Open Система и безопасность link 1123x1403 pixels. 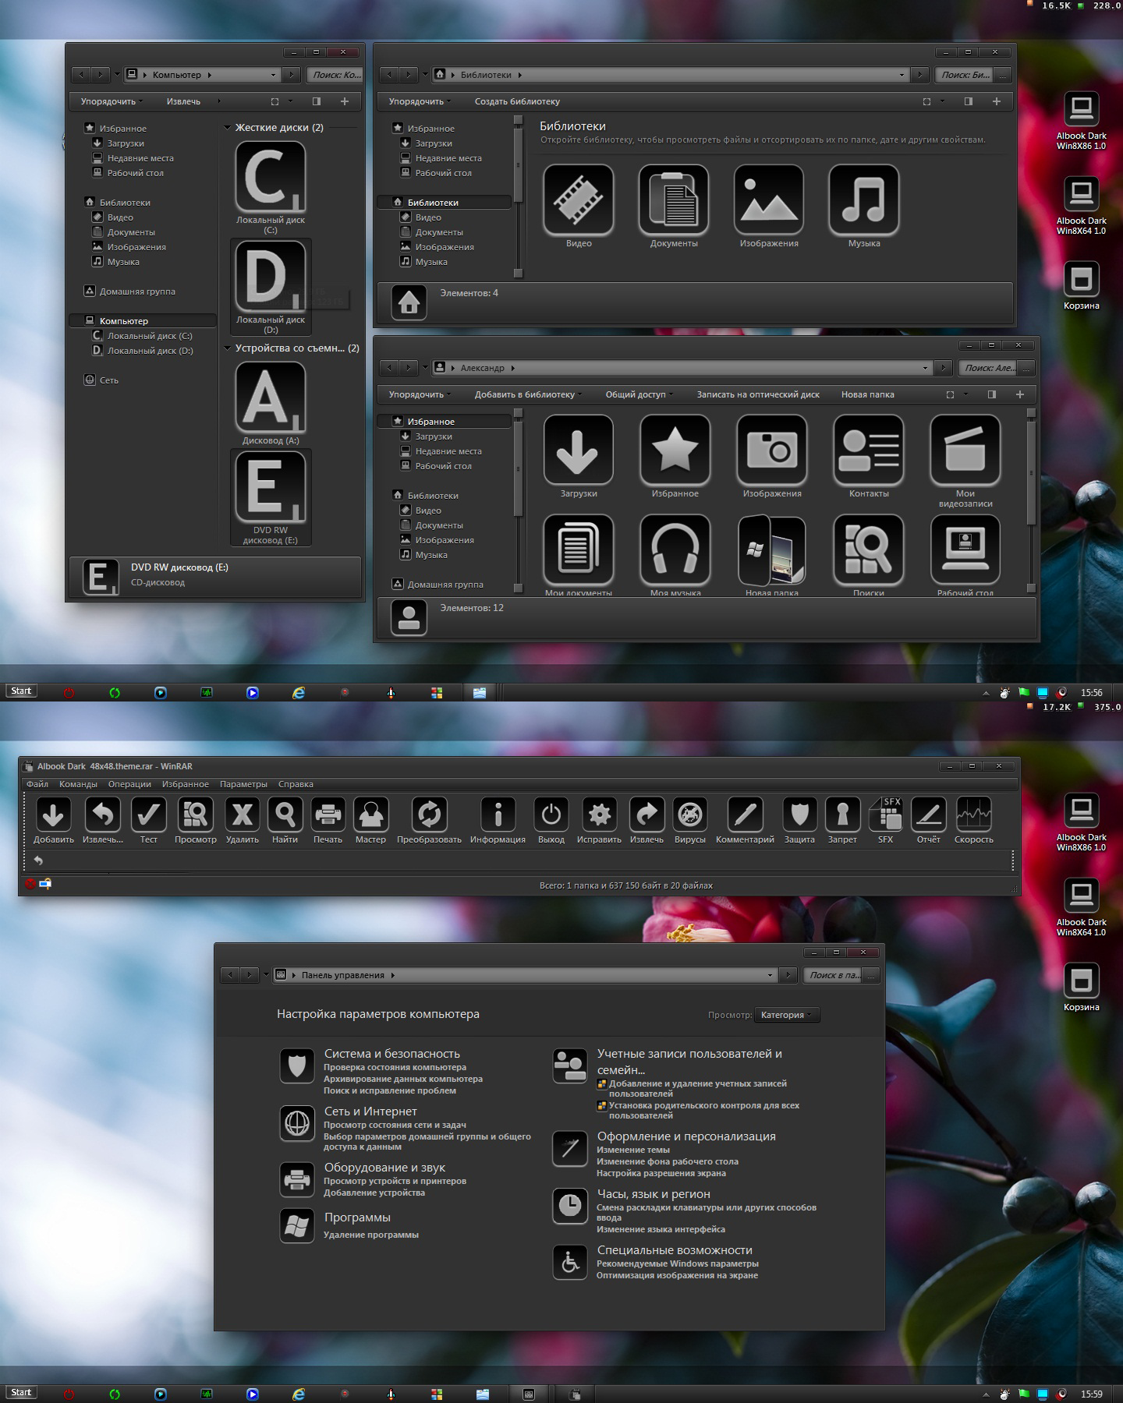391,1054
